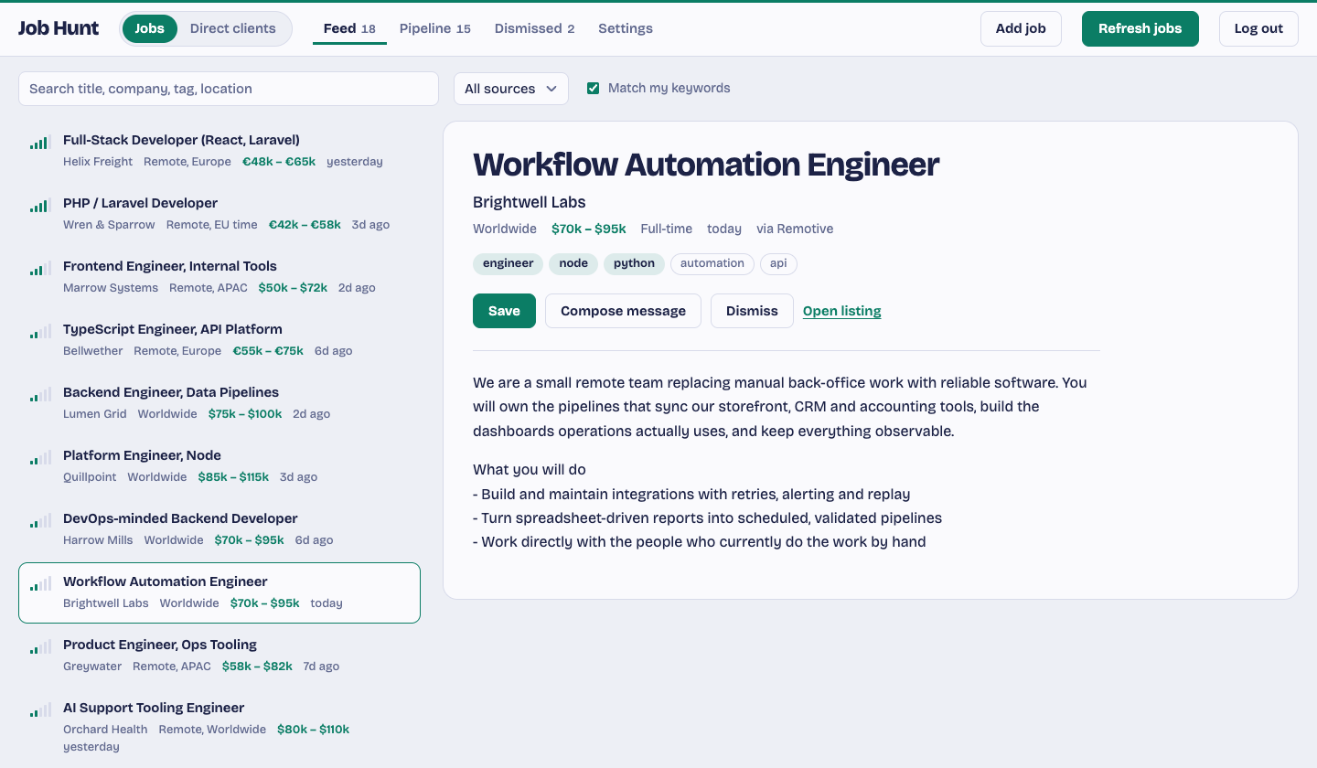The image size is (1317, 768).
Task: Open the Dismissed tab
Action: [535, 28]
